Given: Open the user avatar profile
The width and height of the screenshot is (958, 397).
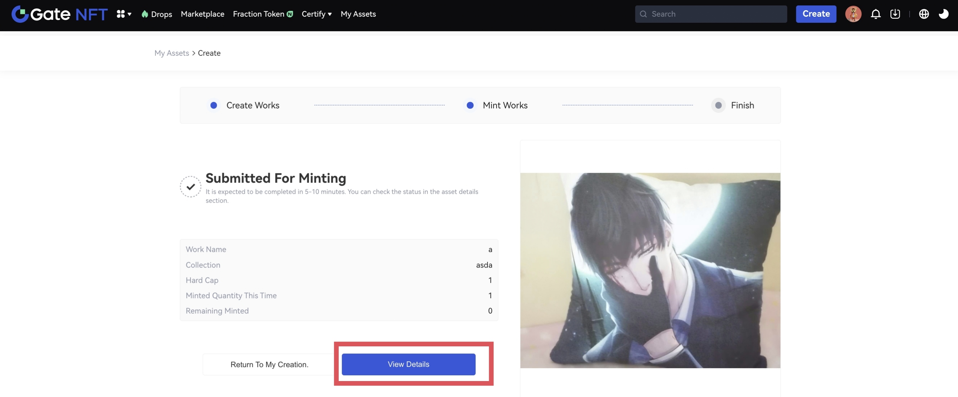Looking at the screenshot, I should coord(853,14).
